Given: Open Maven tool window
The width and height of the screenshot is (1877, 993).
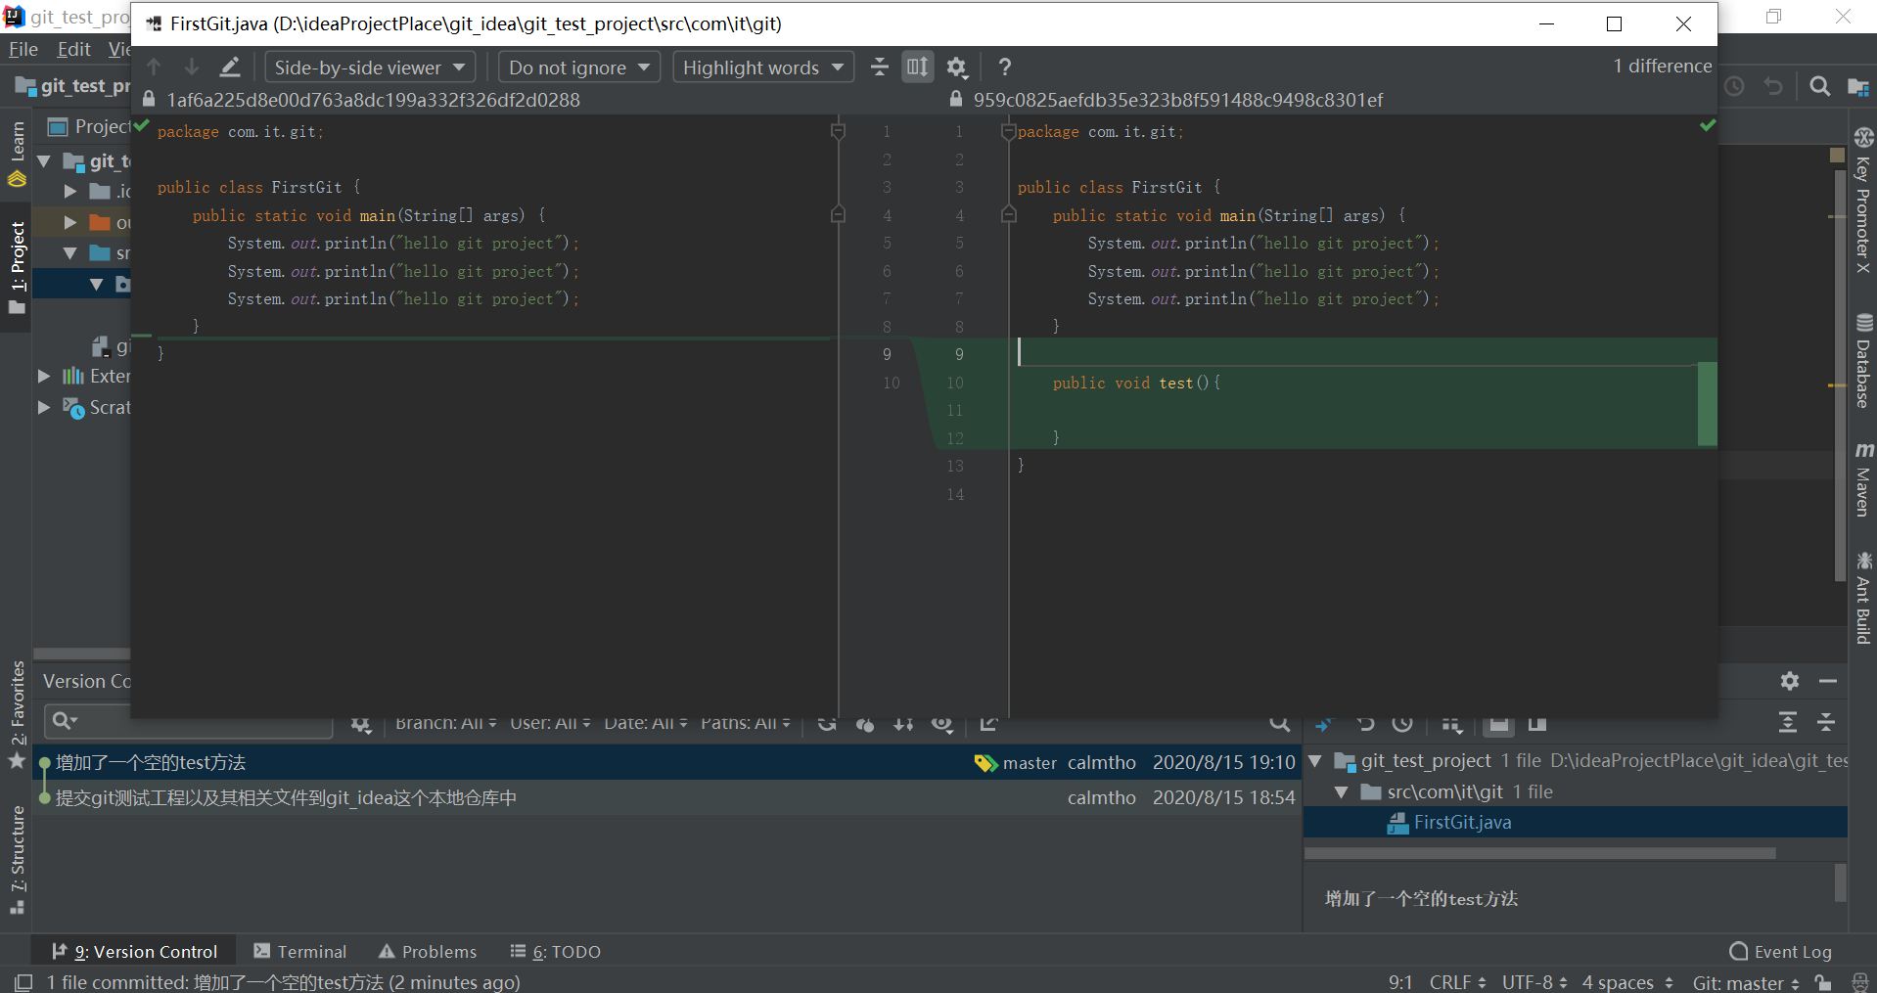Looking at the screenshot, I should tap(1862, 479).
